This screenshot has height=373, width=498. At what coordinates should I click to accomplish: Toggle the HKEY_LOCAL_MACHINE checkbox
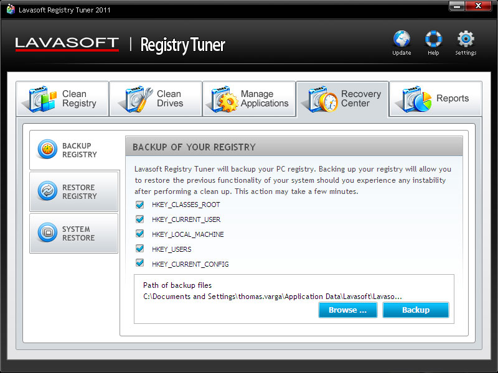(139, 234)
